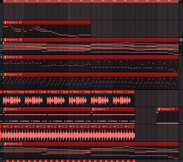
Task: Click the S..2 clip icon at bar 86
Action: 126,126
